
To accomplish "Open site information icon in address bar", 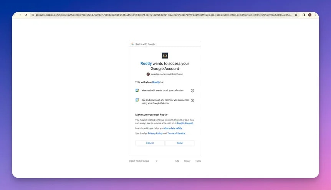I will (33, 15).
